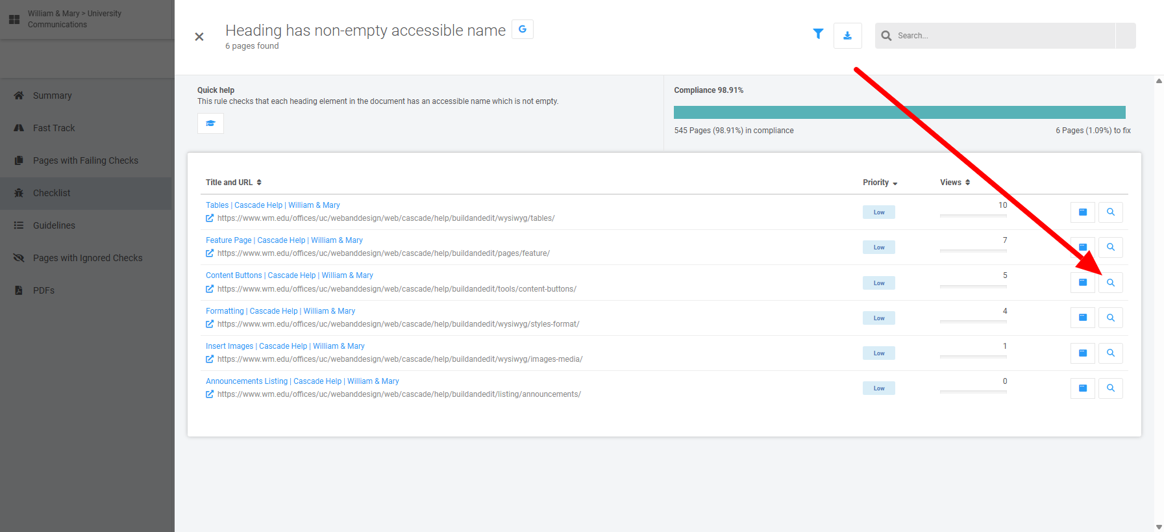Open page report button in Feature Page row
This screenshot has width=1164, height=532.
click(x=1083, y=247)
